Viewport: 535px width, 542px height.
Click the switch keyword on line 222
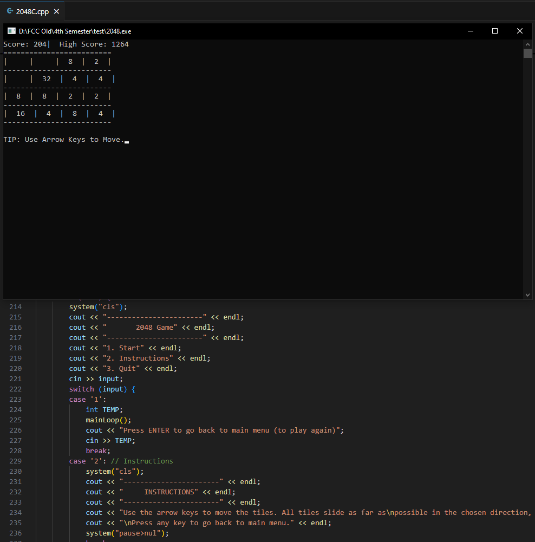click(x=81, y=389)
